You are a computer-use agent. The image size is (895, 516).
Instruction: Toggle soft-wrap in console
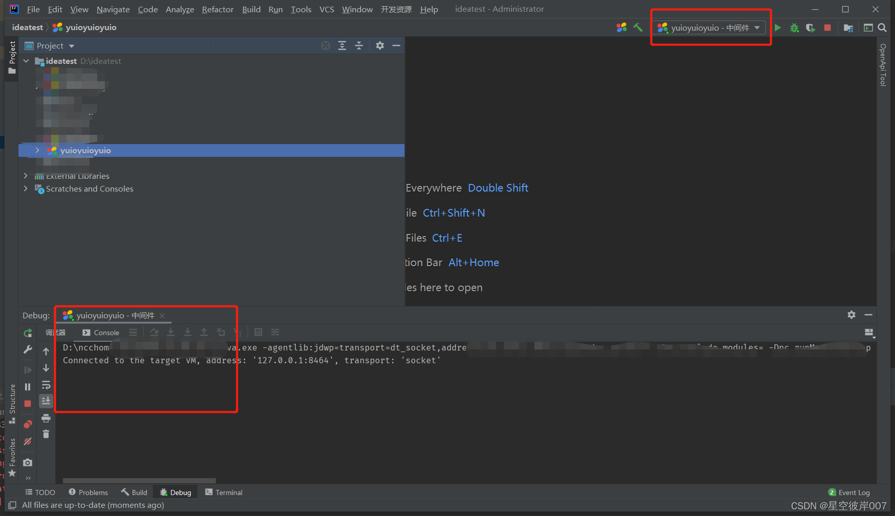tap(46, 385)
